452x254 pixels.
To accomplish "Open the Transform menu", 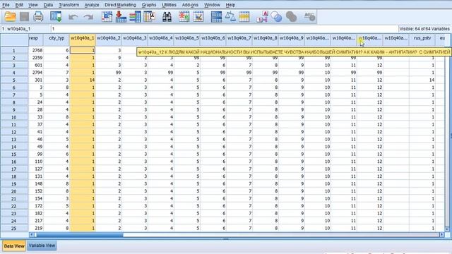I will (x=69, y=5).
